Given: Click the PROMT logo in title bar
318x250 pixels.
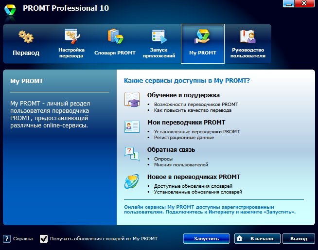Looking at the screenshot, I should [x=10, y=10].
